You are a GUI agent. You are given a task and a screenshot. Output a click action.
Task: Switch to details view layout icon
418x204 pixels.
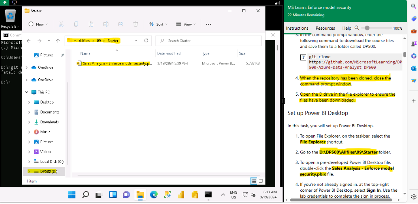click(254, 181)
